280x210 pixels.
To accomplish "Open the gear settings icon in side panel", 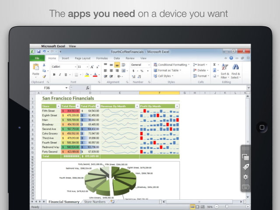I will click(x=245, y=177).
